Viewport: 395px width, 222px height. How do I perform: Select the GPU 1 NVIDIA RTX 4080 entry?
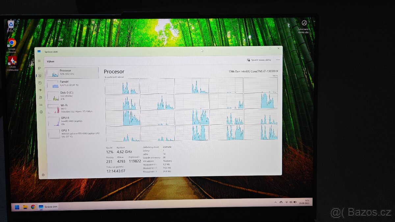[x=74, y=133]
